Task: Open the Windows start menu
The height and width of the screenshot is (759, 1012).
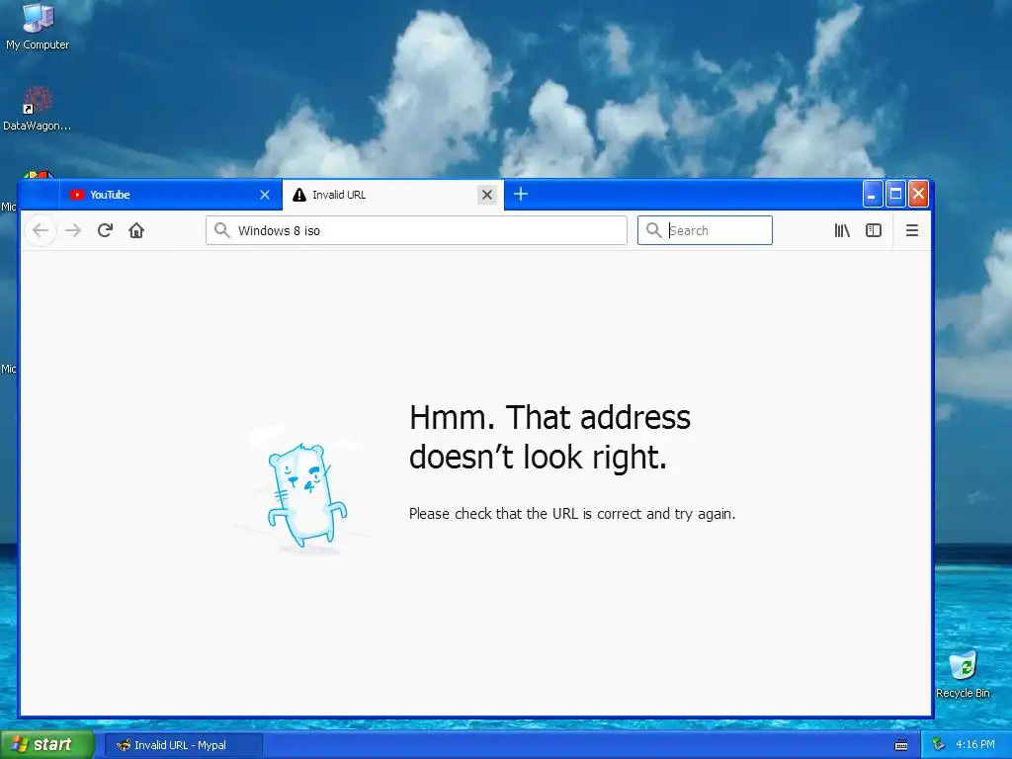Action: tap(47, 745)
